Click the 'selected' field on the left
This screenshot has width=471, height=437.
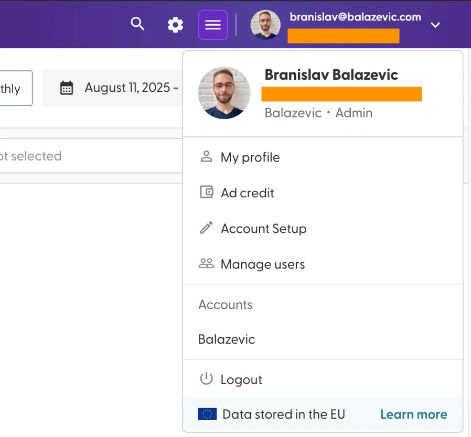point(91,156)
